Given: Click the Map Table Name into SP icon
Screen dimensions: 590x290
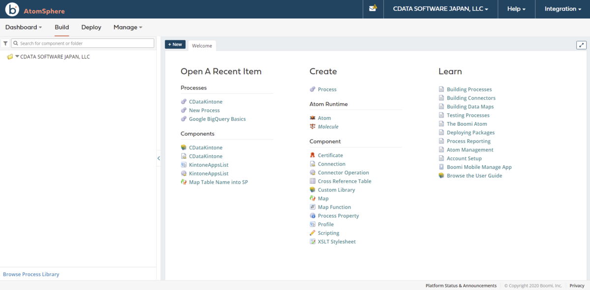Looking at the screenshot, I should (x=184, y=182).
